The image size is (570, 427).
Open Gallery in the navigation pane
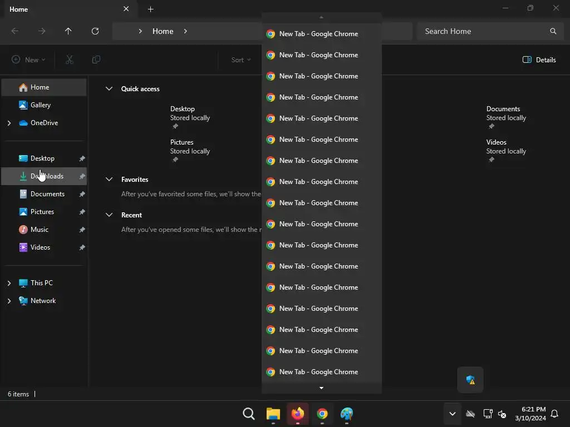coord(44,105)
